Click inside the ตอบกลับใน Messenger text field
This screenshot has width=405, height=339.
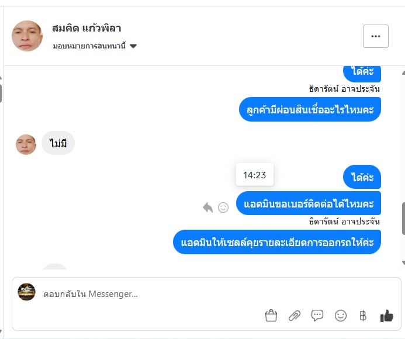(x=146, y=294)
